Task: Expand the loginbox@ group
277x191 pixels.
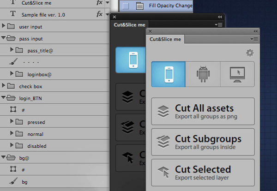Action: tap(12, 73)
